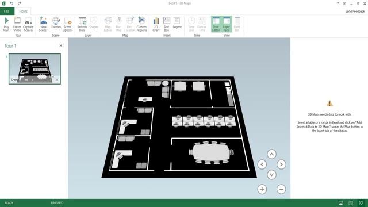Open the FILE tab
Screen dimensions: 368x207
pyautogui.click(x=6, y=11)
